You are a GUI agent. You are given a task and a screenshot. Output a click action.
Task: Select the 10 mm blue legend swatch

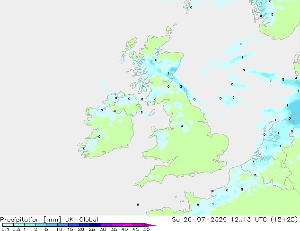tap(63, 225)
